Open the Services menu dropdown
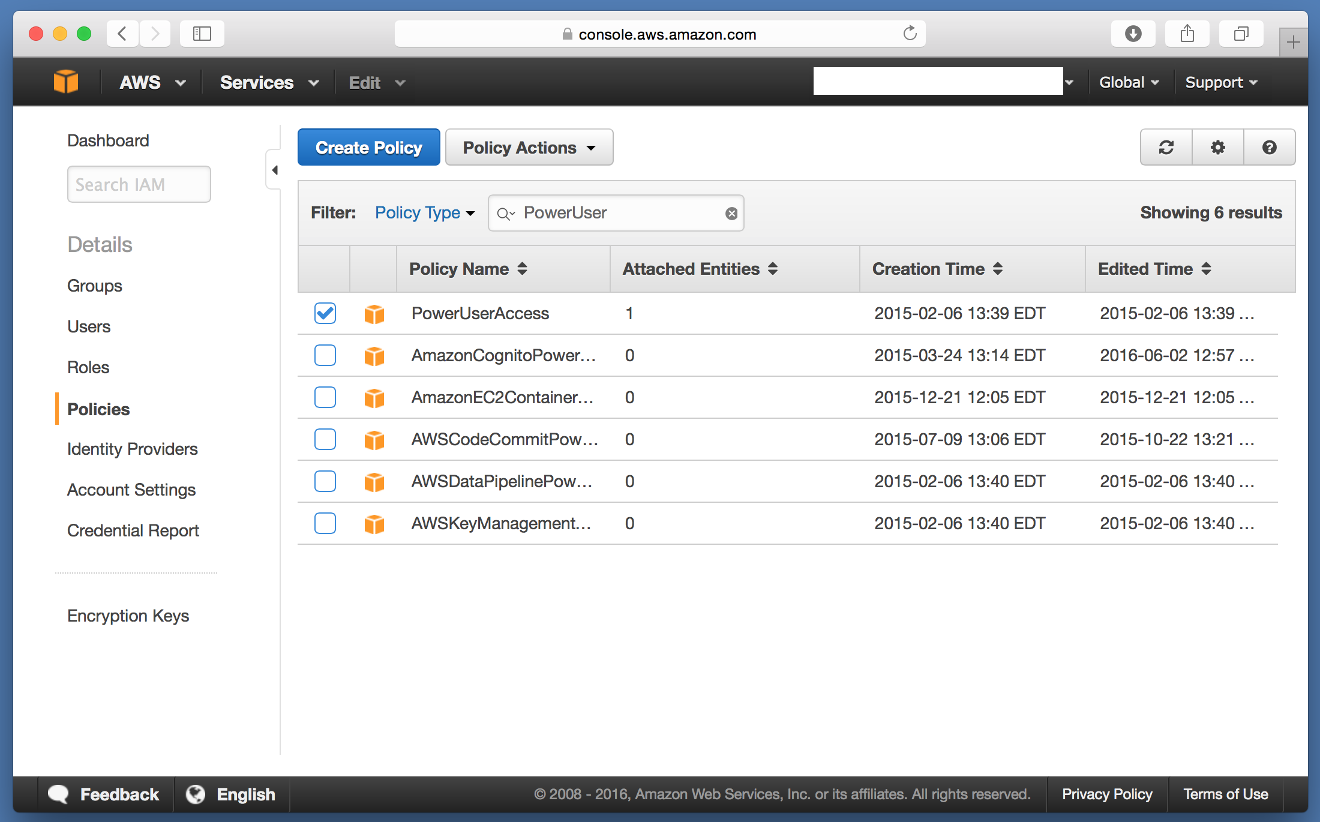The width and height of the screenshot is (1320, 822). coord(268,83)
